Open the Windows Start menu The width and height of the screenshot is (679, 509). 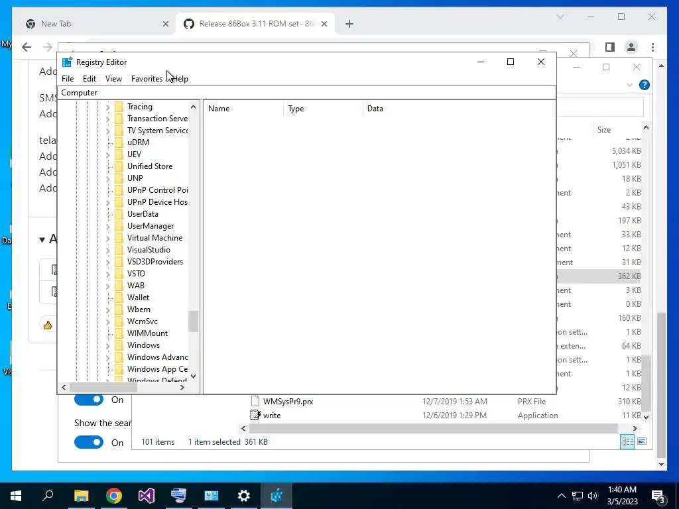click(x=16, y=496)
